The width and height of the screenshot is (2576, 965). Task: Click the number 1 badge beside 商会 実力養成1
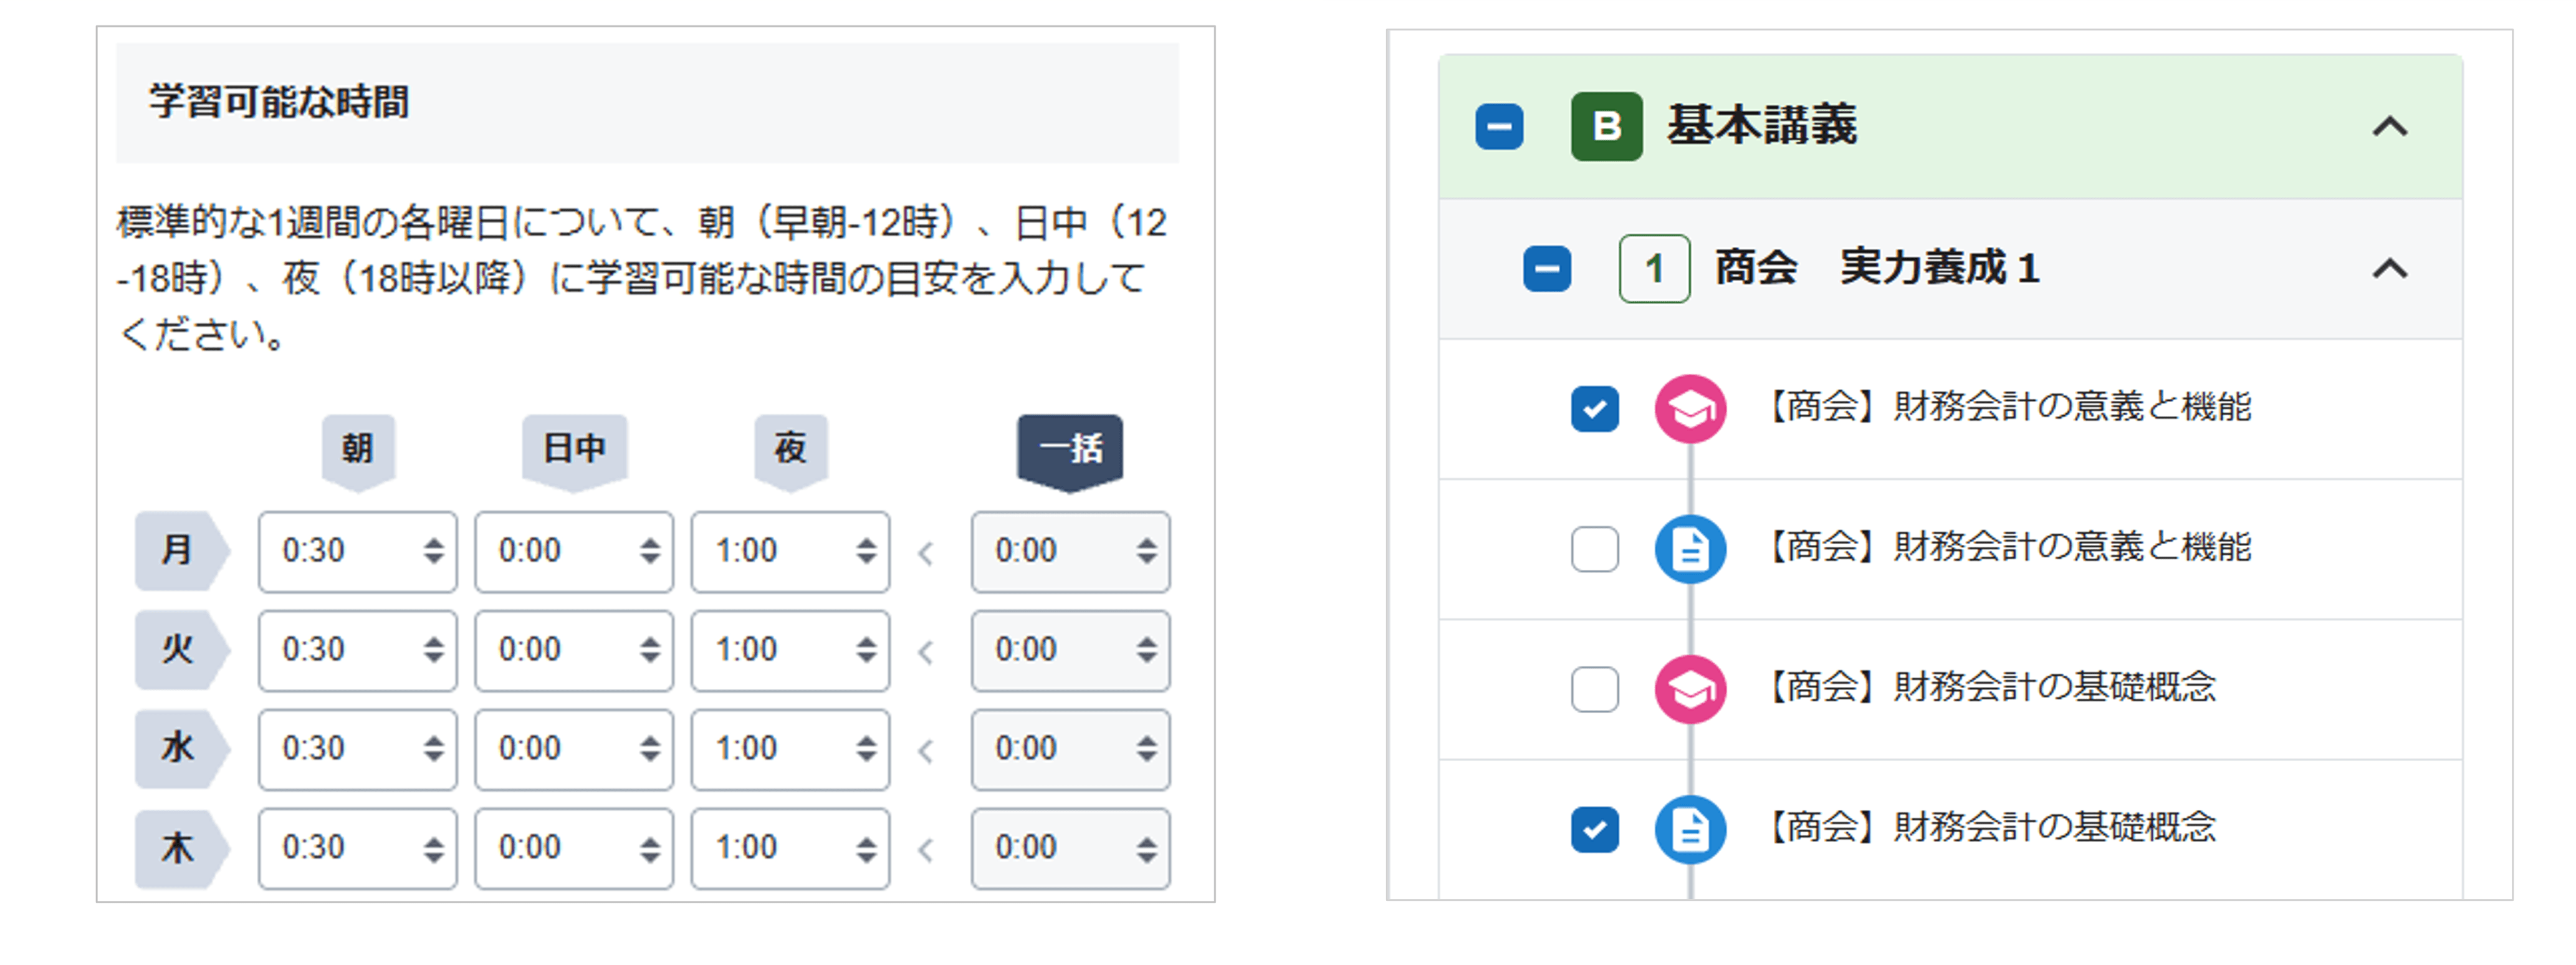pos(1654,268)
